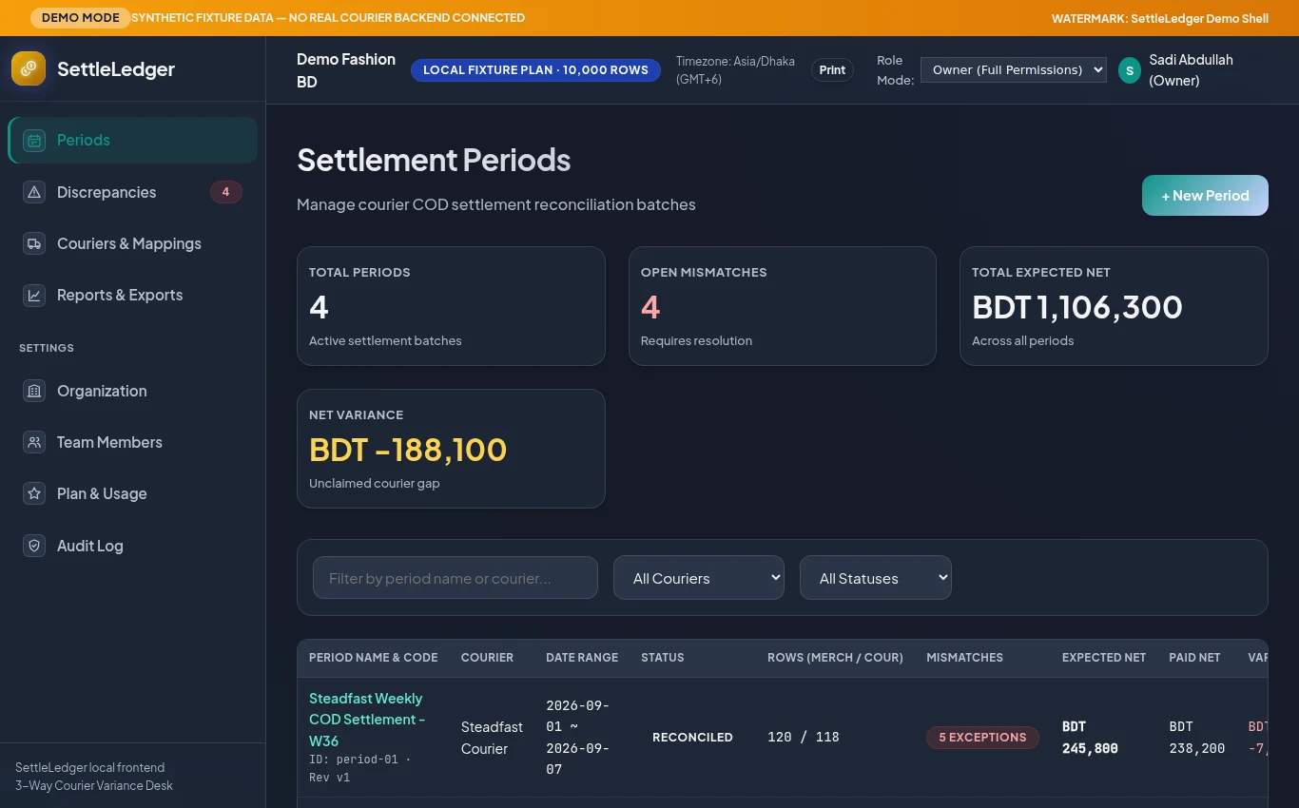Viewport: 1299px width, 808px height.
Task: Click the Sadi Abdullah (Owner) user name
Action: pos(1191,70)
